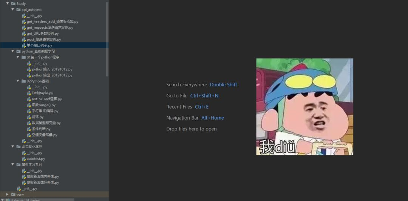Collapse the 爬虫学习系列 folder arrow
Screen dimensions: 408x201
pos(12,165)
